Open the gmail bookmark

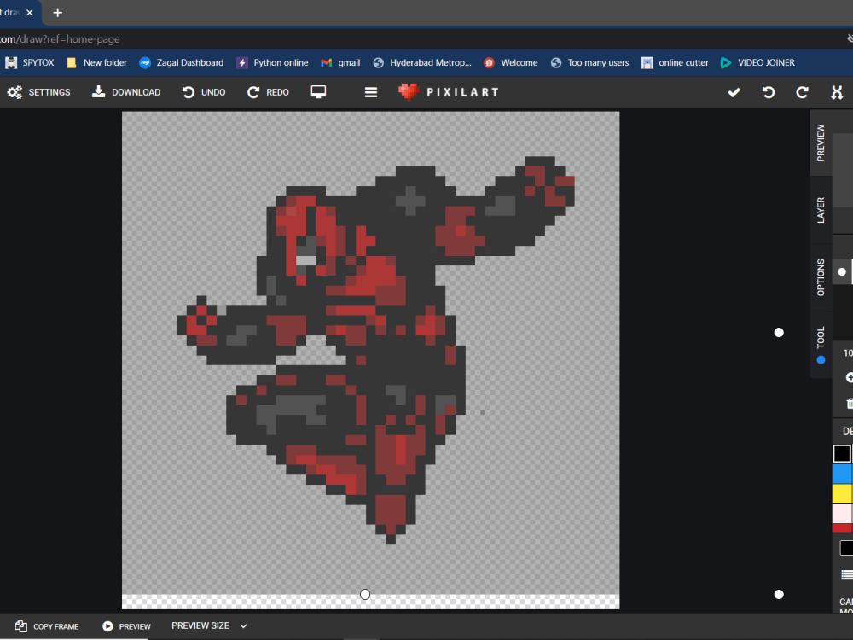pyautogui.click(x=340, y=62)
